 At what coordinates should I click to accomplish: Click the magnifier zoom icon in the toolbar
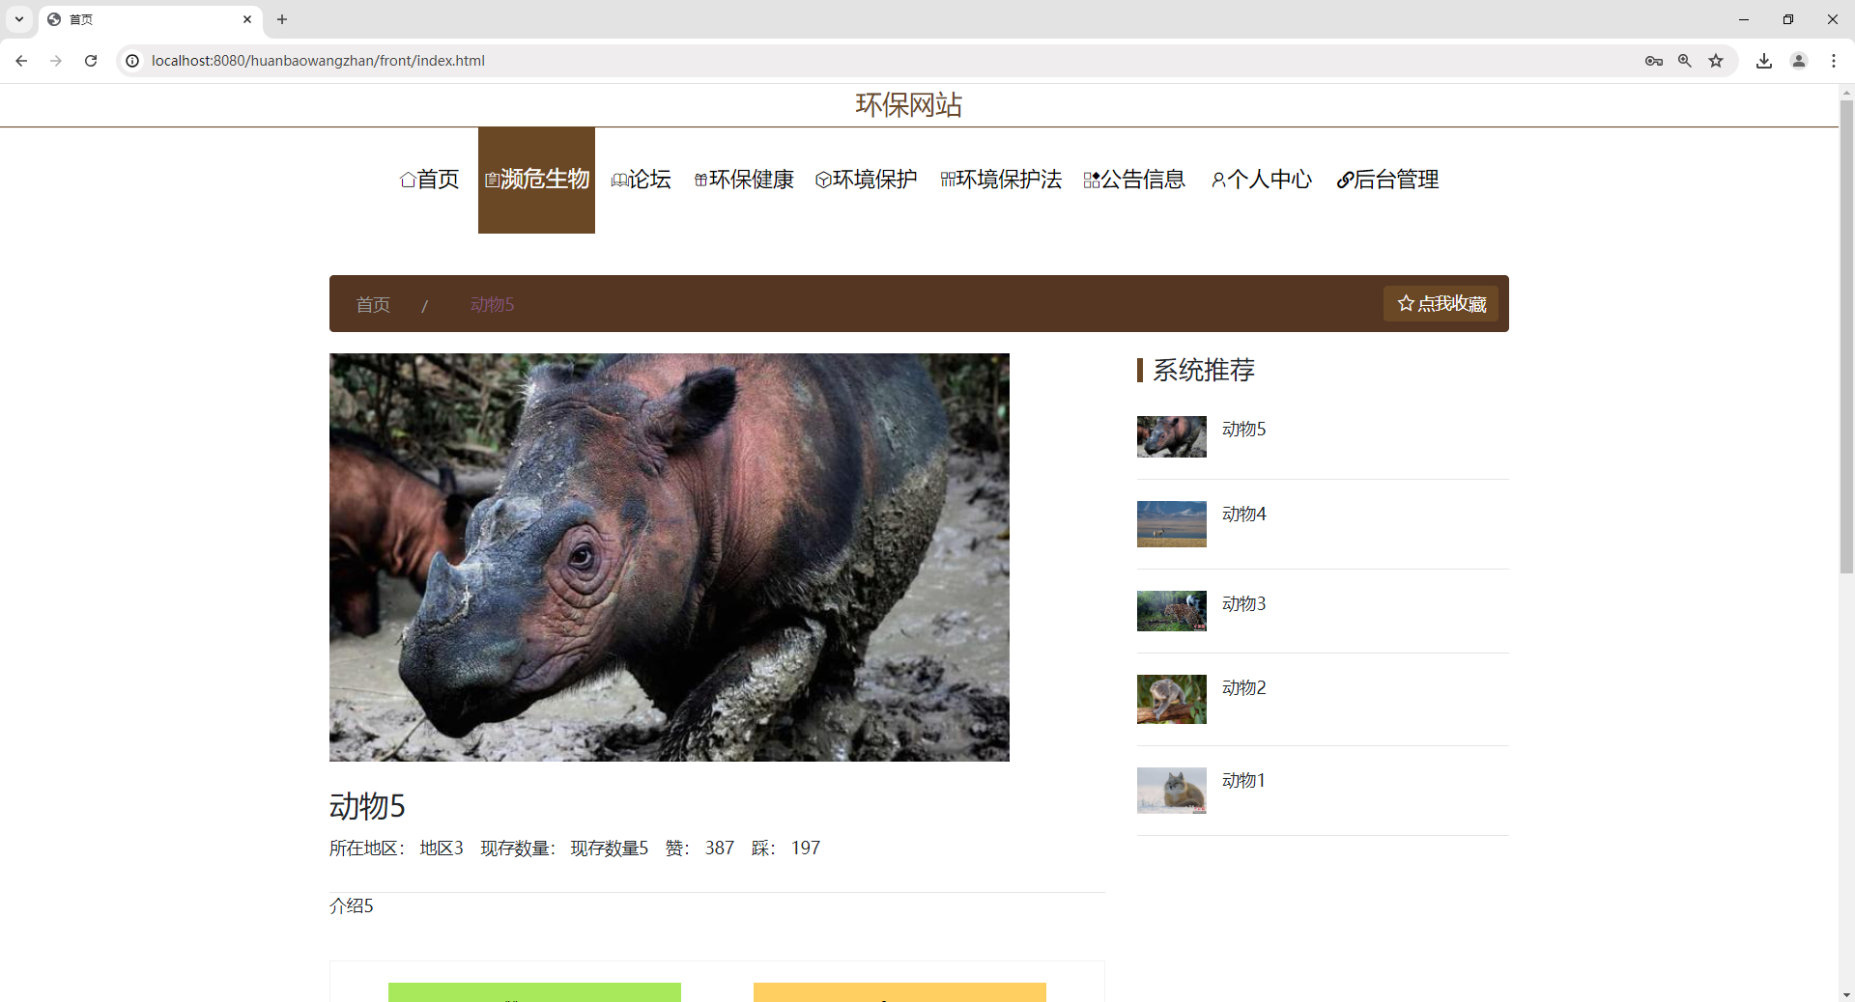pyautogui.click(x=1685, y=60)
